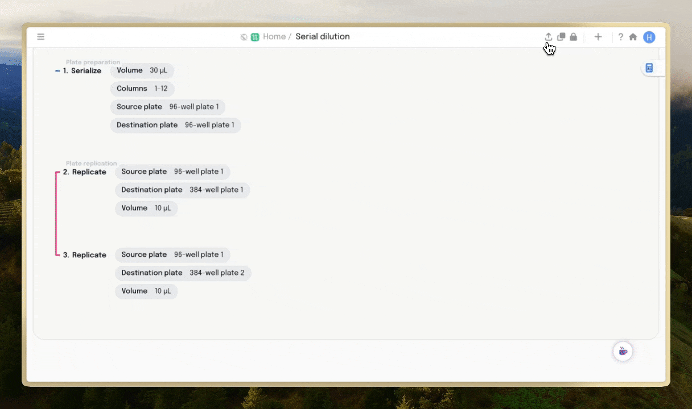Open the hamburger sidebar menu
Image resolution: width=692 pixels, height=409 pixels.
point(41,37)
